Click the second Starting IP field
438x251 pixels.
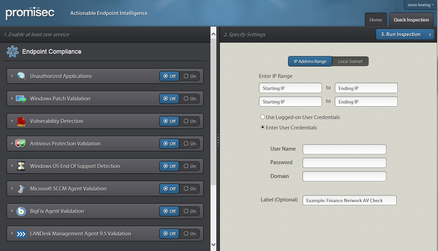tap(290, 101)
